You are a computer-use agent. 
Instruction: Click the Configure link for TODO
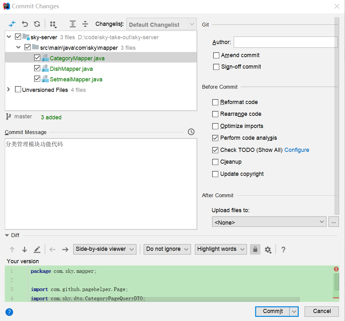[296, 150]
